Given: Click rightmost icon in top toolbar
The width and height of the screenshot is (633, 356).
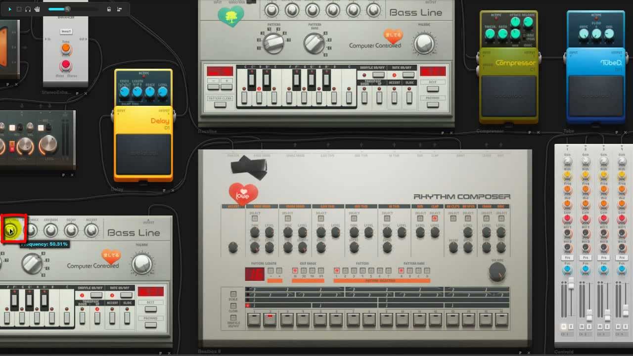Looking at the screenshot, I should (119, 9).
